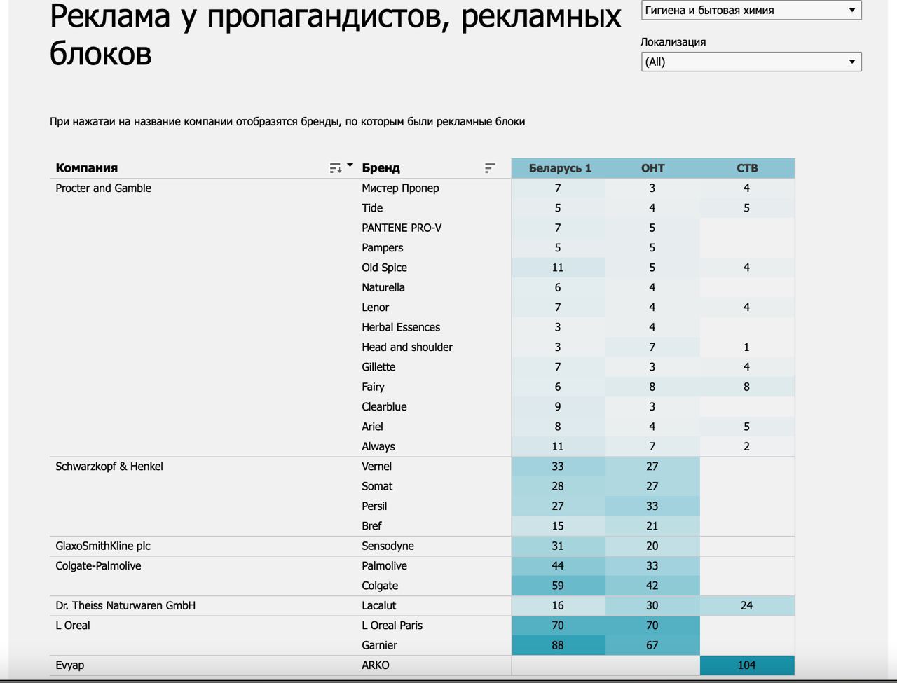The width and height of the screenshot is (897, 683).
Task: Select the Head and shoulder brand
Action: point(407,347)
